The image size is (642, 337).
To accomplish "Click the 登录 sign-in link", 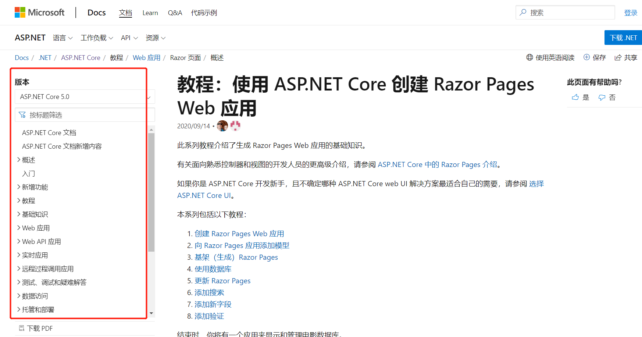I will [631, 13].
